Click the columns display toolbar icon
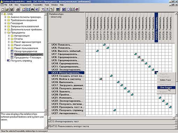The height and width of the screenshot is (133, 178). pos(58,9)
